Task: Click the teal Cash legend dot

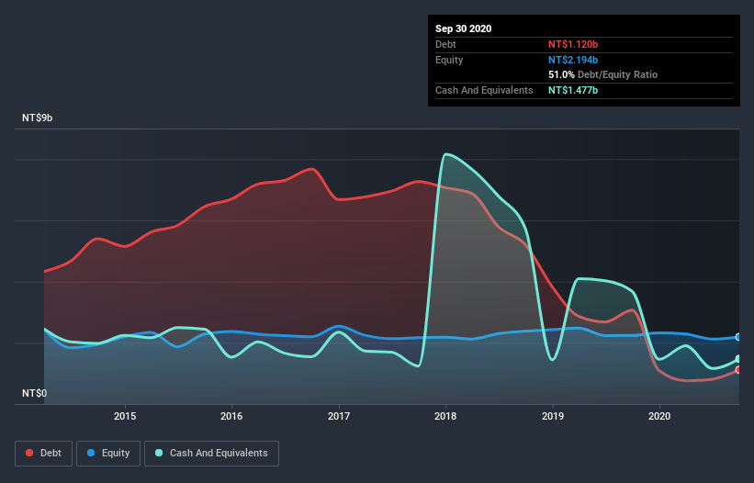Action: 159,453
